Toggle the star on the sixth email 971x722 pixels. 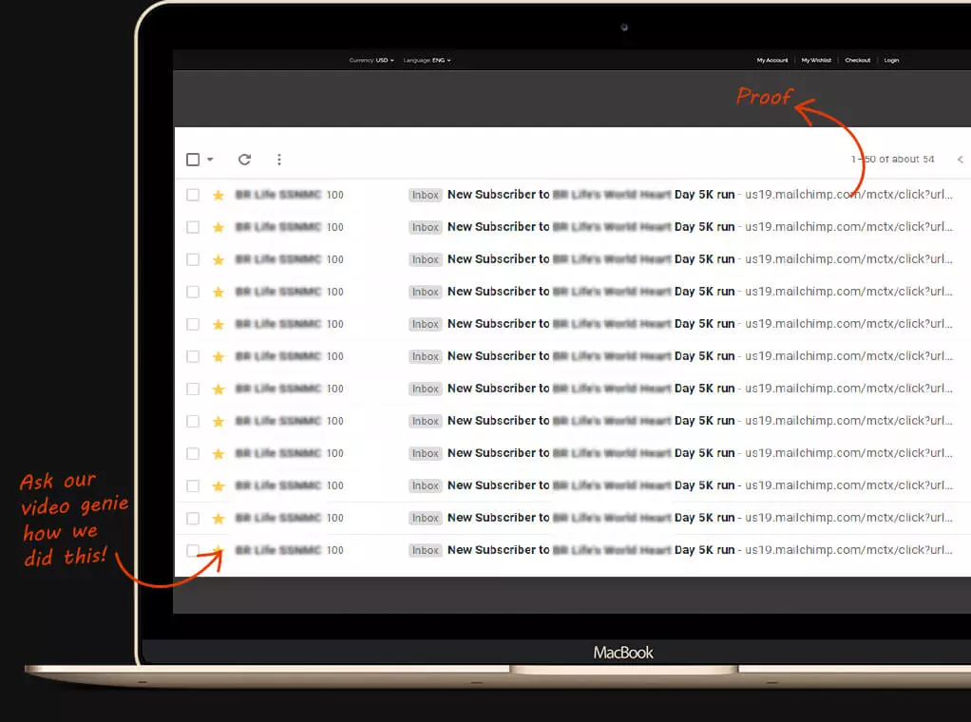coord(218,357)
